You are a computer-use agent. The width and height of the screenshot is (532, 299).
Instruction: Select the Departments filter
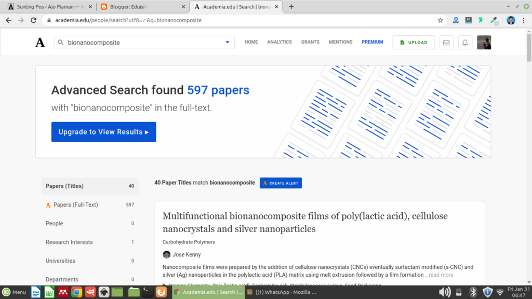[x=90, y=279]
